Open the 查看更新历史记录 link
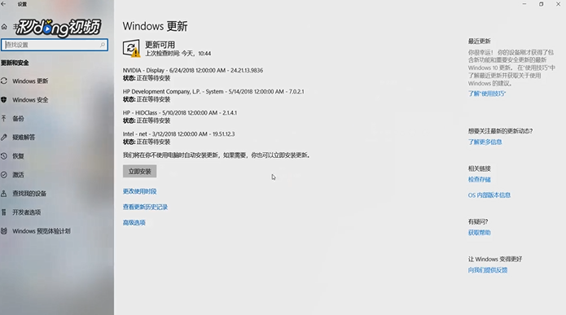The height and width of the screenshot is (315, 566). [145, 207]
